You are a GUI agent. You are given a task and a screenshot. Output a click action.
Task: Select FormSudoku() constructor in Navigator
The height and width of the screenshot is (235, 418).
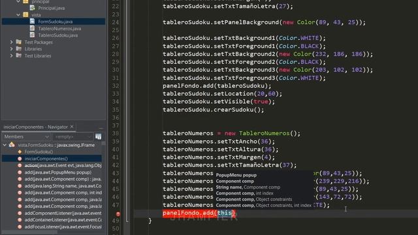pos(39,151)
